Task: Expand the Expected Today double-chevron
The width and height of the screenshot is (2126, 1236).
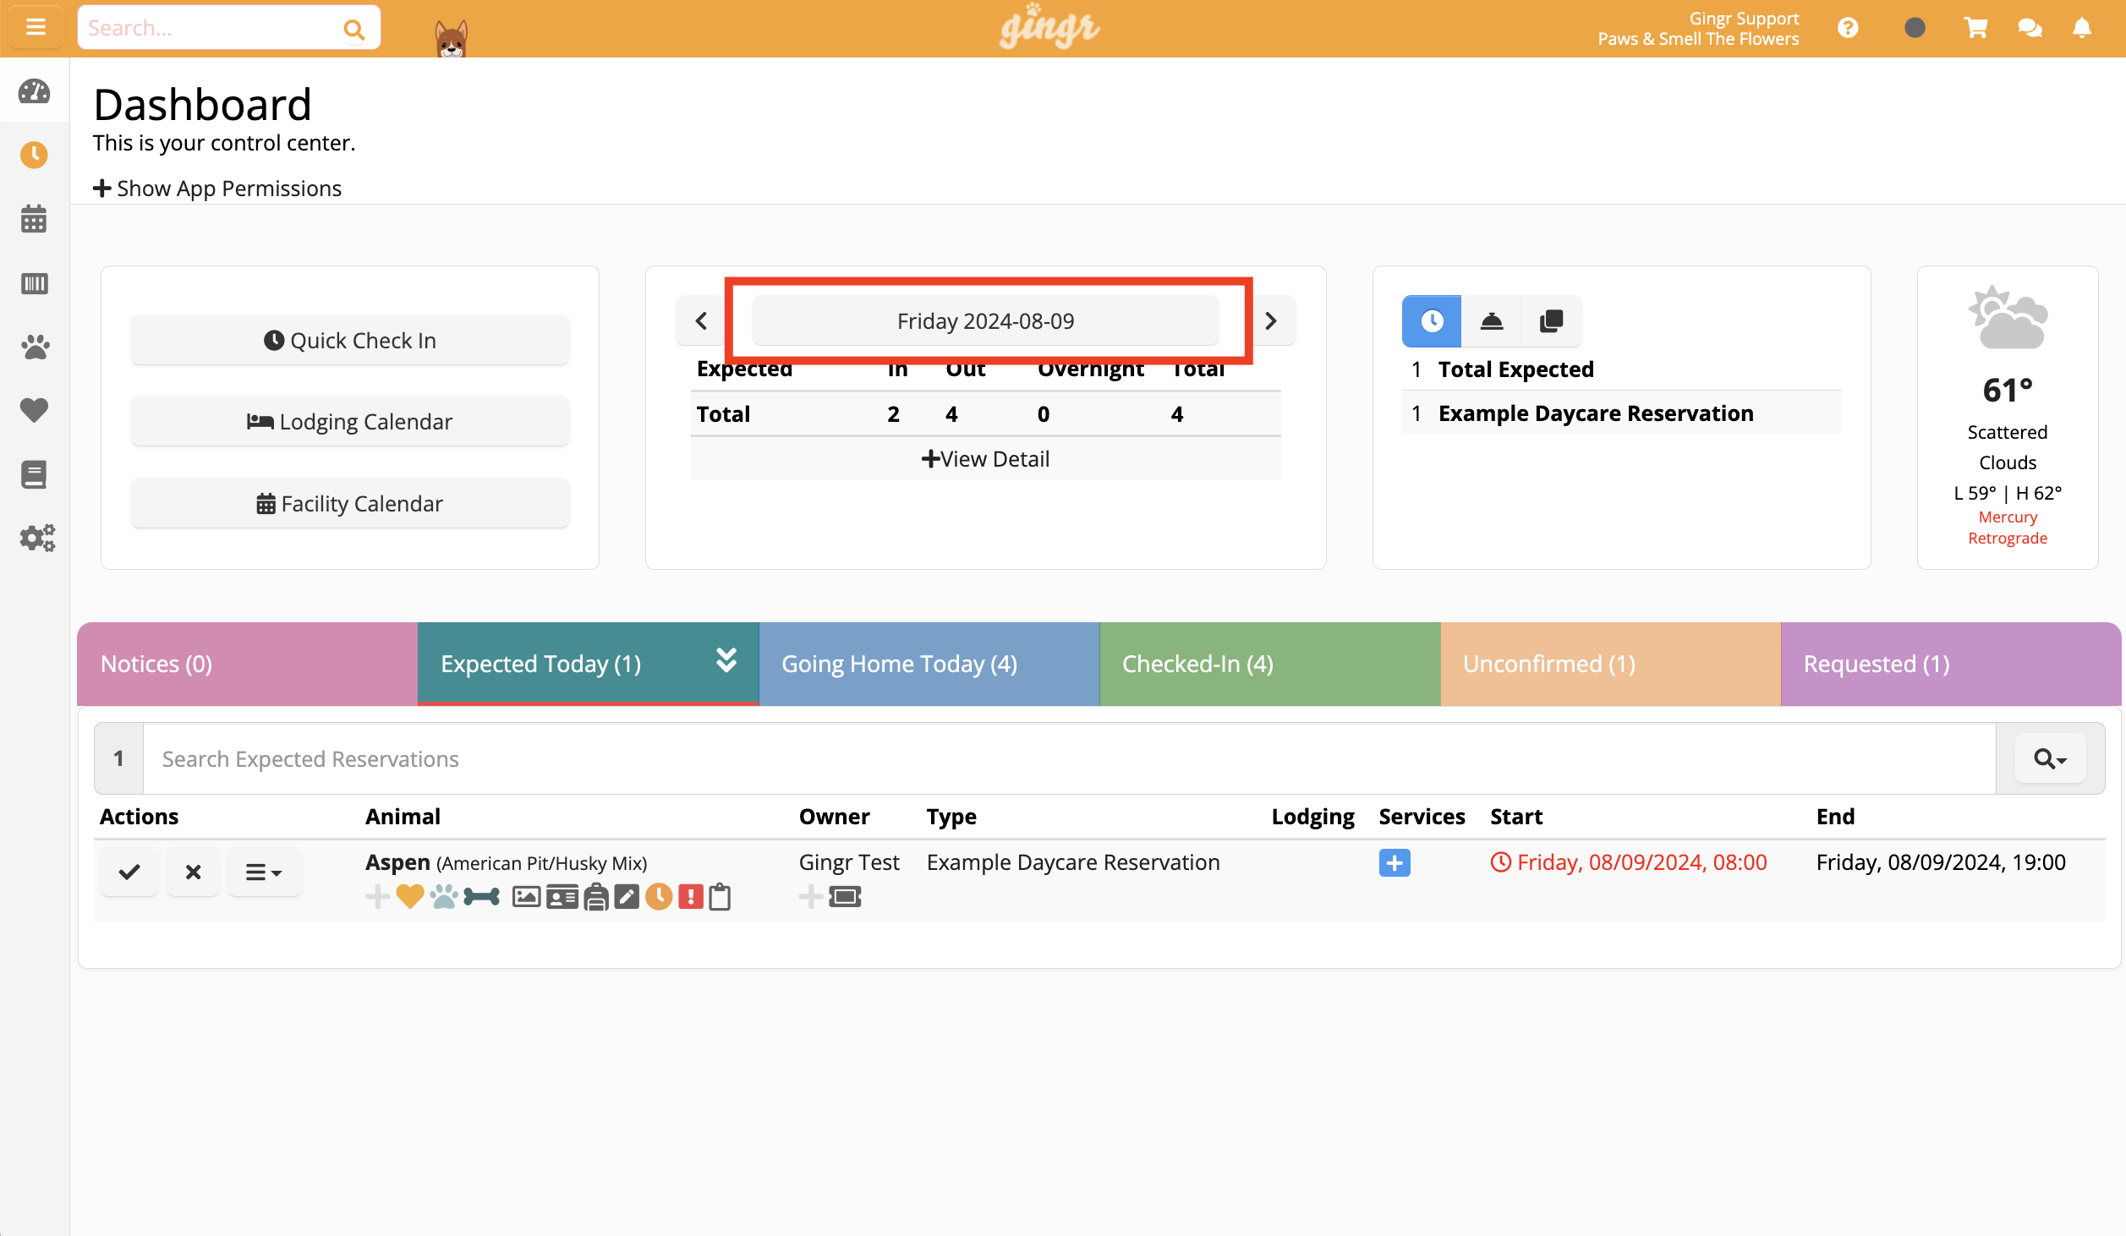Action: tap(726, 663)
